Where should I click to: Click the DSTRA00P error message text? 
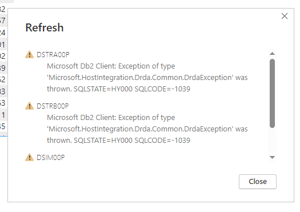[147, 78]
